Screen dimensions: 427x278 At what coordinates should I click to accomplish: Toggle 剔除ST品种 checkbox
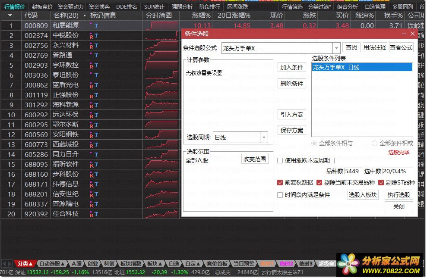pos(381,183)
